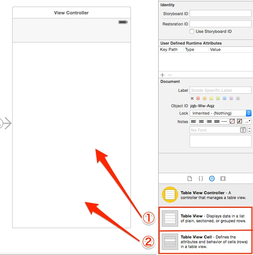This screenshot has width=253, height=255.
Task: Select the Table View Controller icon
Action: (x=170, y=195)
